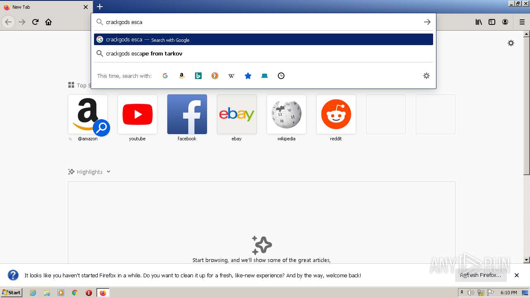Open the Library toolbar button
530x298 pixels.
pyautogui.click(x=479, y=22)
